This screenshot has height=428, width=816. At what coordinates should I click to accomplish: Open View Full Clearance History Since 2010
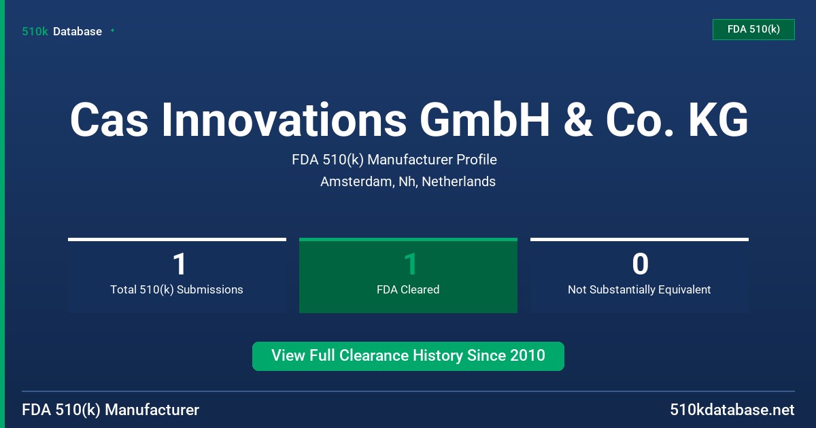click(x=408, y=356)
